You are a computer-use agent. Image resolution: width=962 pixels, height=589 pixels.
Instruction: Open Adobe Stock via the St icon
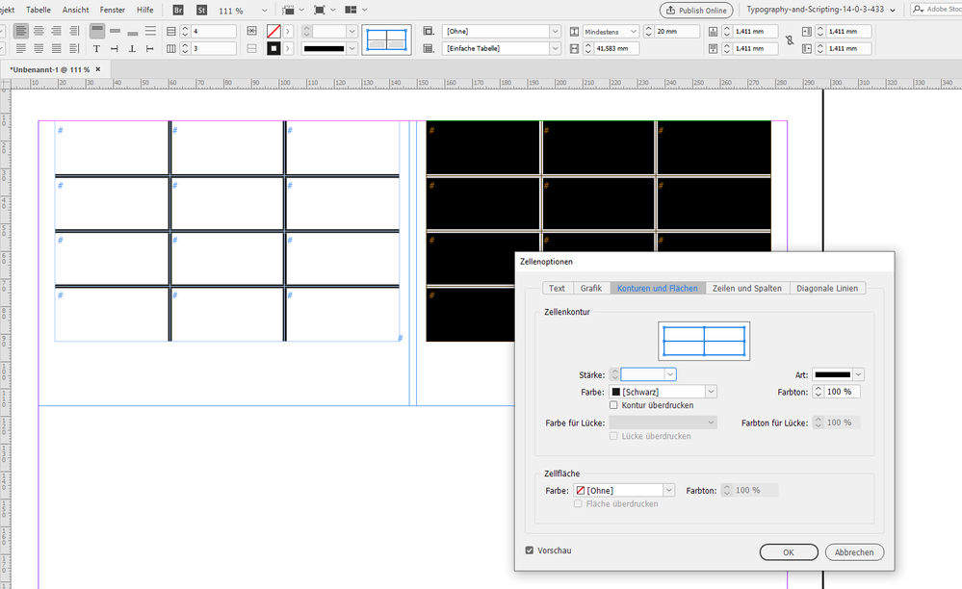pyautogui.click(x=201, y=10)
